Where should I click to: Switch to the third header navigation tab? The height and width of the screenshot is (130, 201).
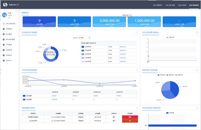182,5
